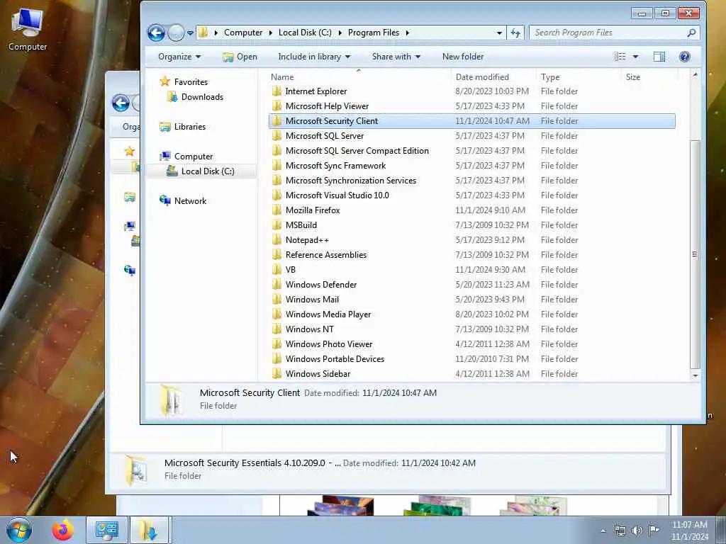Expand the Views options dropdown arrow

click(x=636, y=57)
